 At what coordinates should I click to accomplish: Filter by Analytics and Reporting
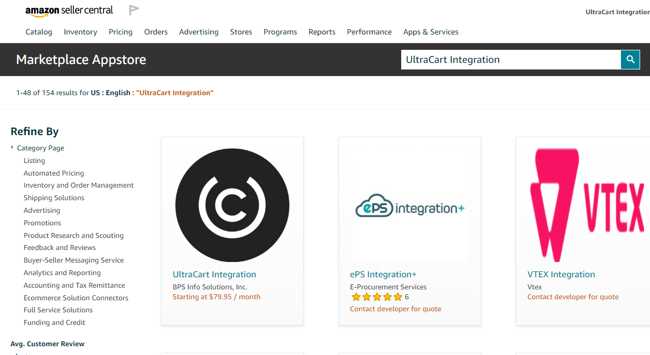point(62,272)
